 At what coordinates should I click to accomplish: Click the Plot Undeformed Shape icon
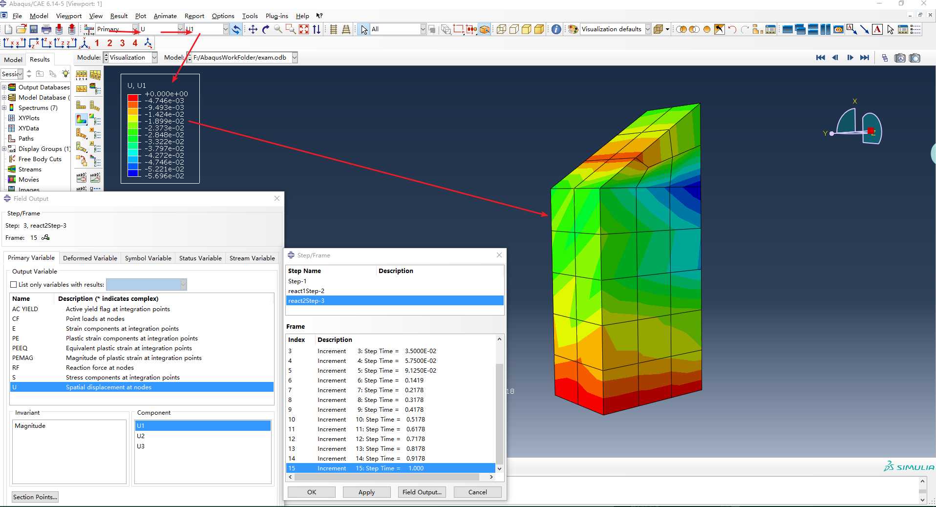81,105
